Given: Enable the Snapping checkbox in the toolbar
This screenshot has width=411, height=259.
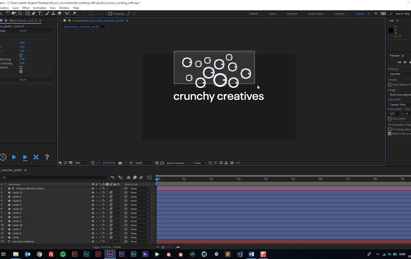Looking at the screenshot, I should [x=110, y=14].
